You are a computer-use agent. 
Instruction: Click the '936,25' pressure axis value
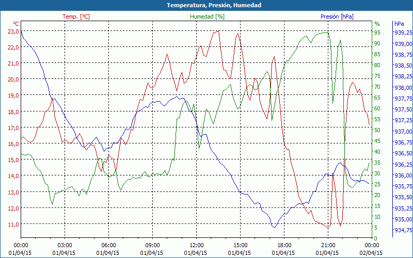point(403,164)
